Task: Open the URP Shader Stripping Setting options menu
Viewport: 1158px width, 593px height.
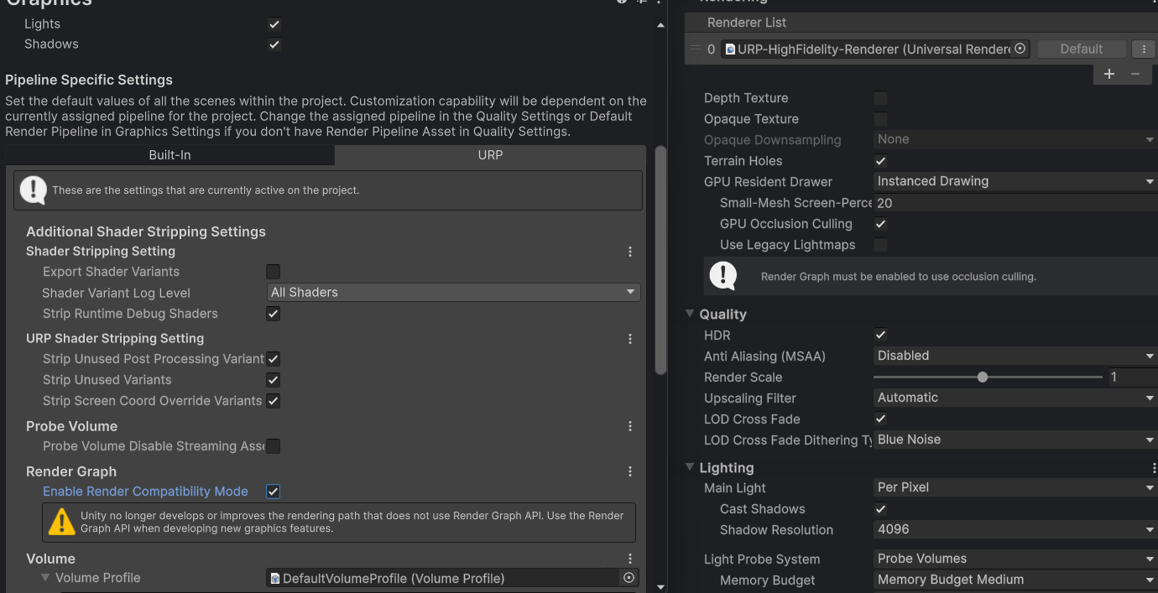Action: [x=630, y=339]
